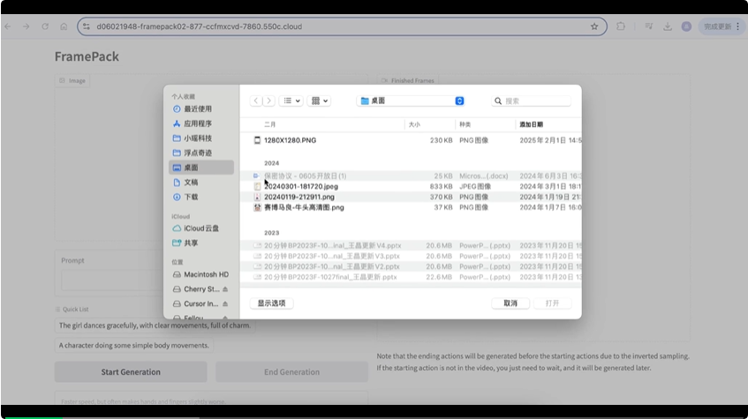748x419 pixels.
Task: Click the BP2023F-1027final pptx row
Action: click(x=411, y=277)
